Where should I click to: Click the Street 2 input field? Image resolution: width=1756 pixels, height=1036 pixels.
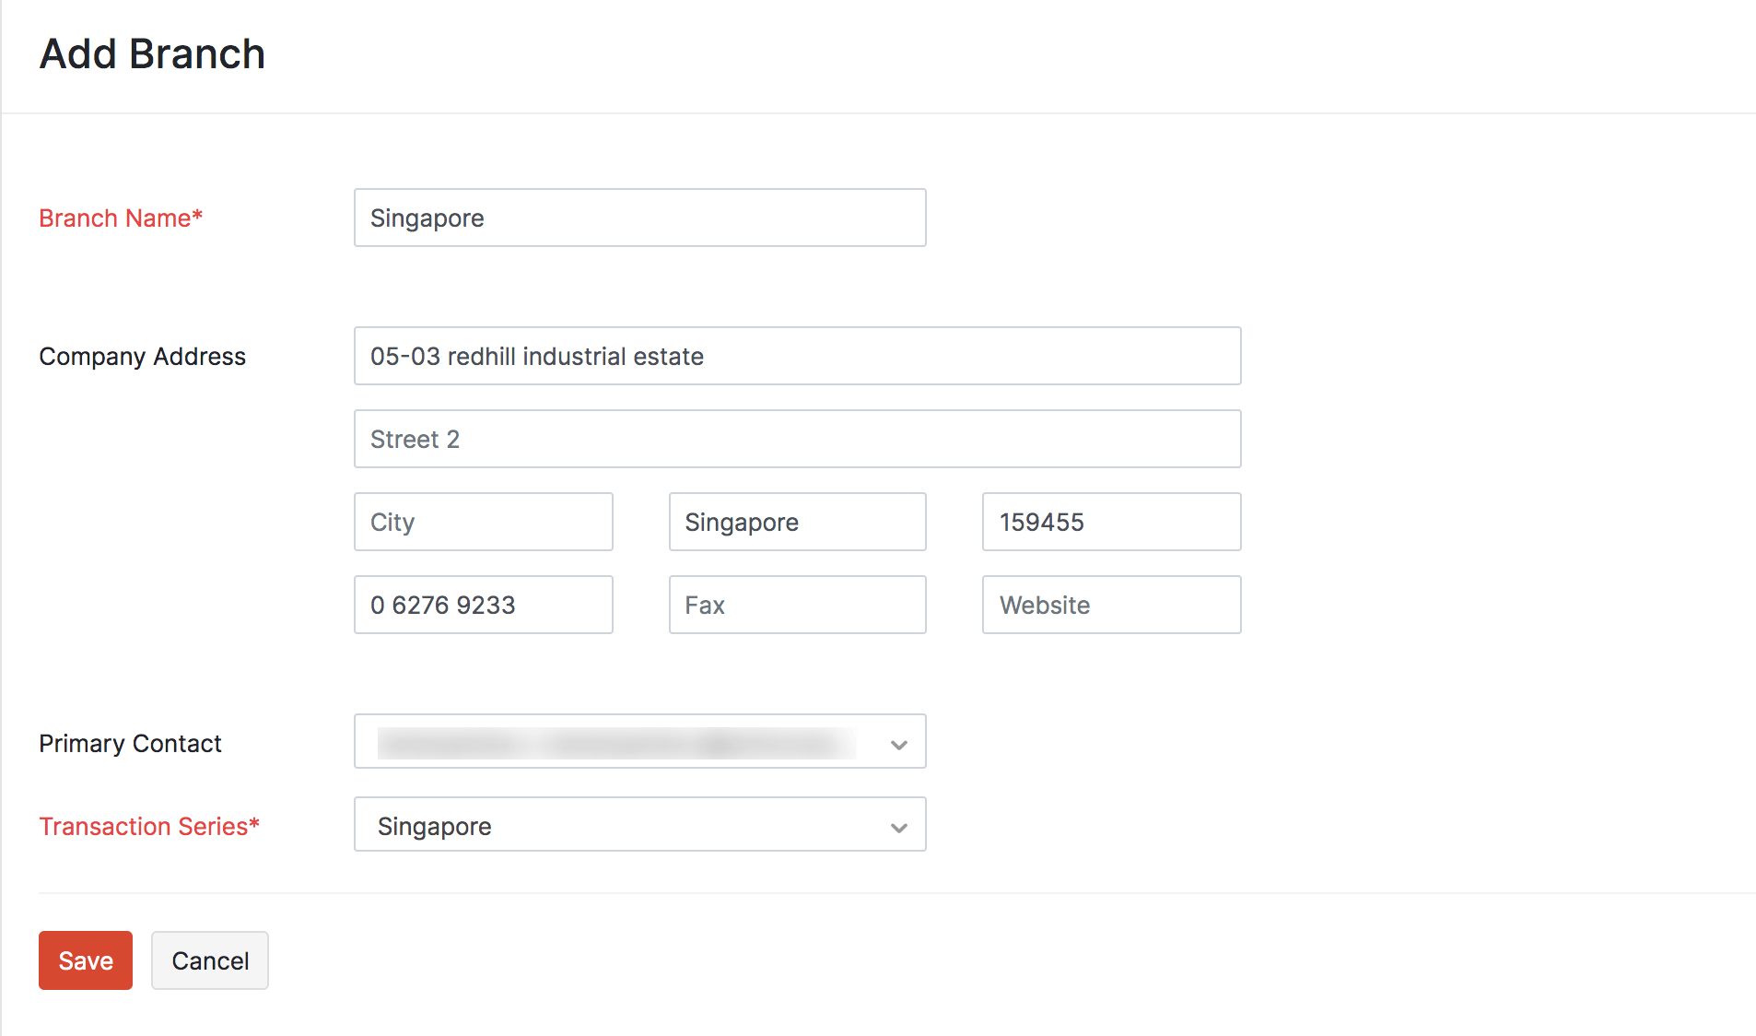pos(797,439)
